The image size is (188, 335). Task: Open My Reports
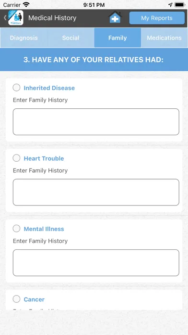tap(157, 18)
